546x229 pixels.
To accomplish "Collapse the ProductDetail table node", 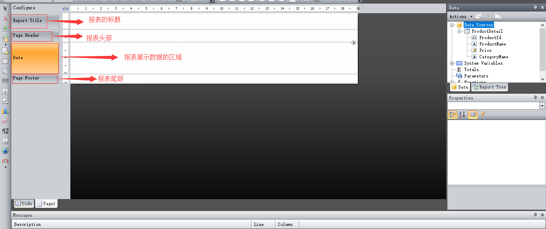I will [460, 31].
